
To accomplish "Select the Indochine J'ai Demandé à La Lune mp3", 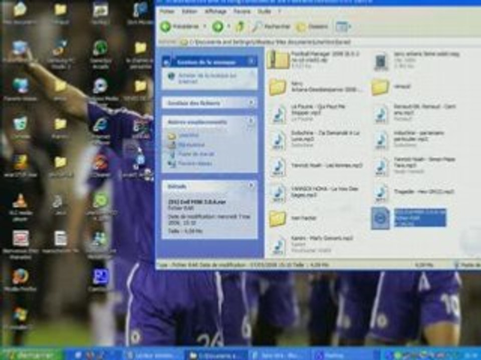I will (x=315, y=139).
